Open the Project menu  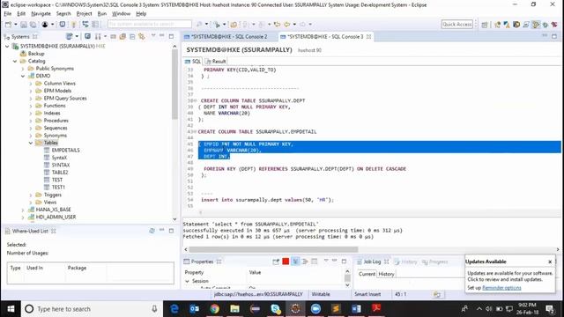click(85, 14)
